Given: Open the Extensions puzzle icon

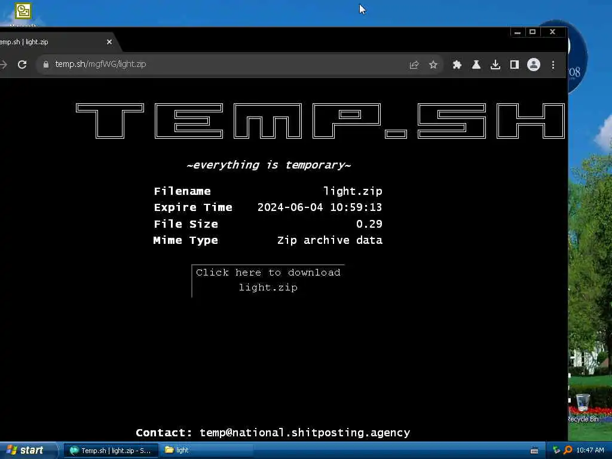Looking at the screenshot, I should pos(457,65).
